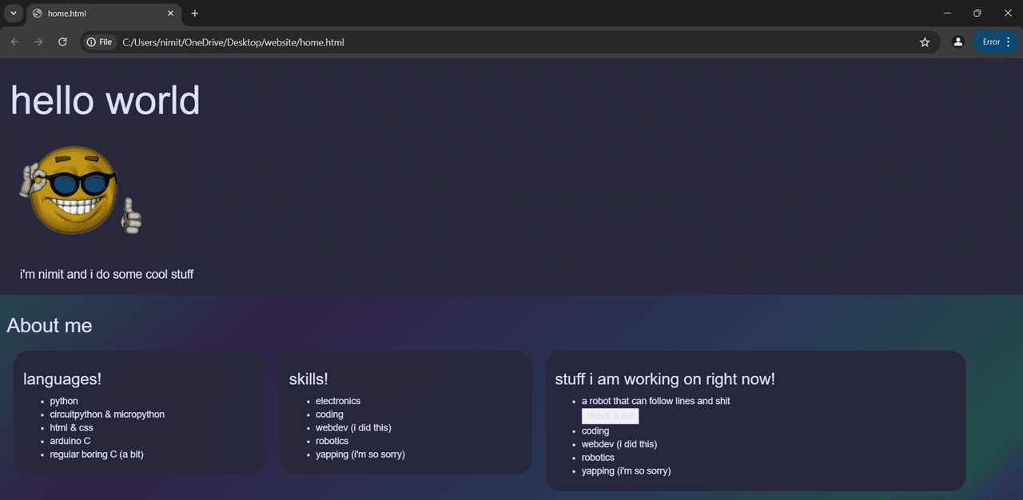Expand the tab search dropdown arrow
This screenshot has height=500, width=1023.
(x=13, y=13)
